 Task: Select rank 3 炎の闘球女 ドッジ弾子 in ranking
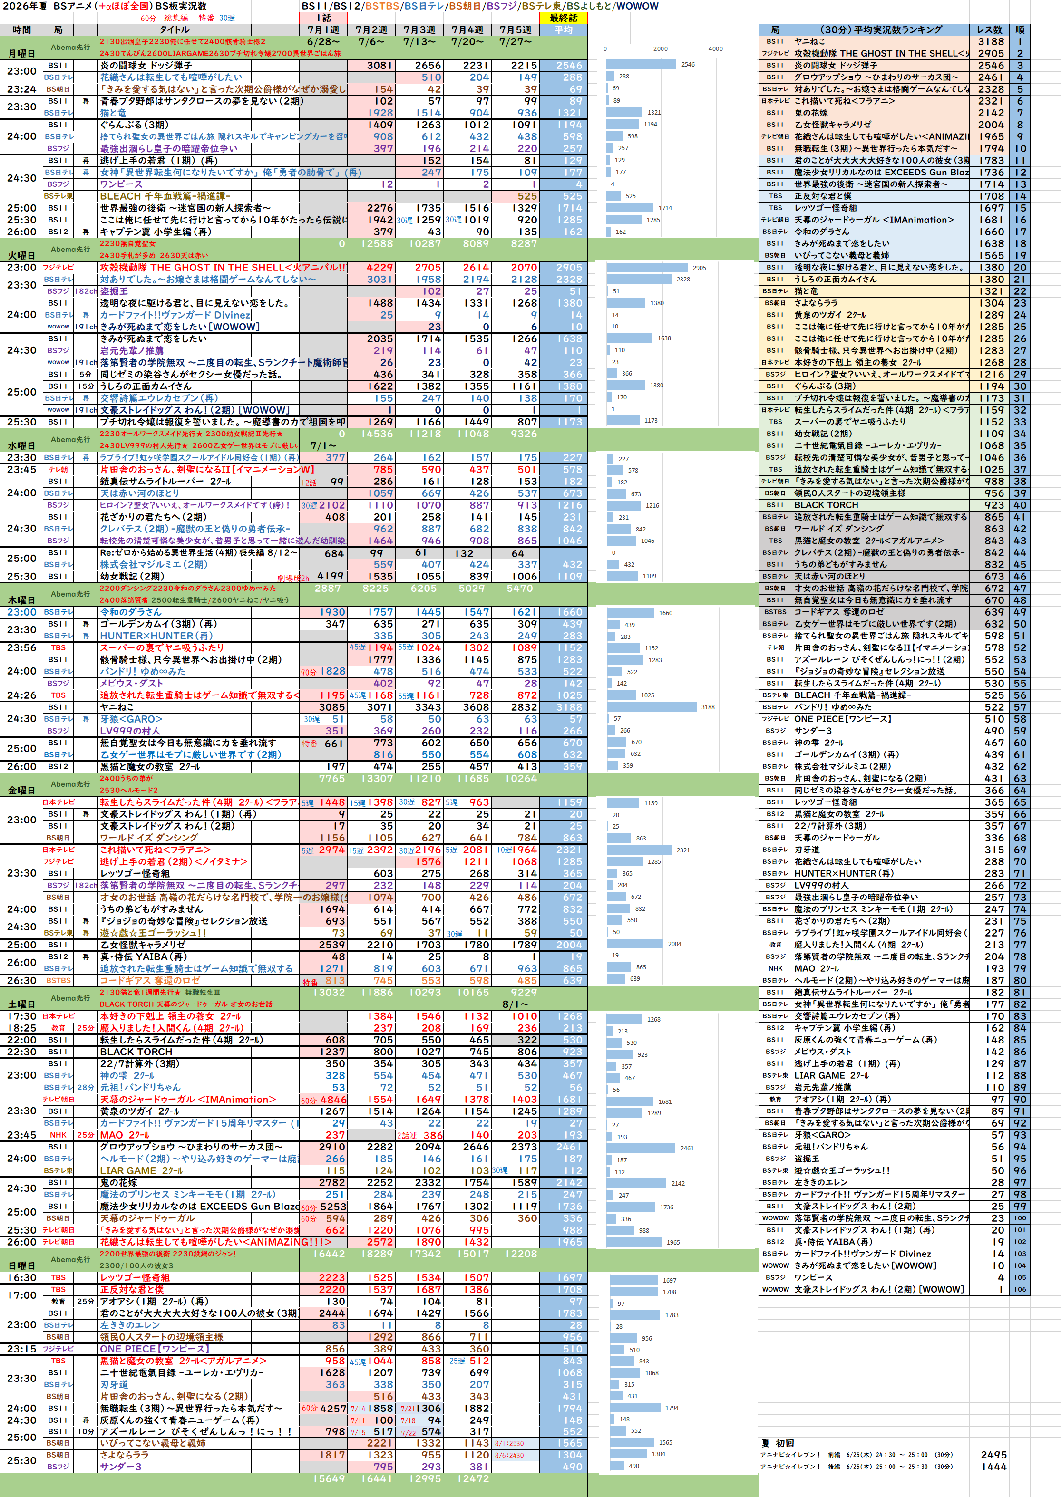pos(881,65)
